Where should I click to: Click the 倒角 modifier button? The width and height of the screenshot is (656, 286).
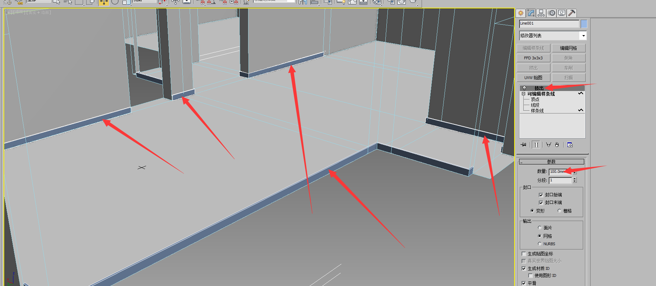click(x=568, y=58)
